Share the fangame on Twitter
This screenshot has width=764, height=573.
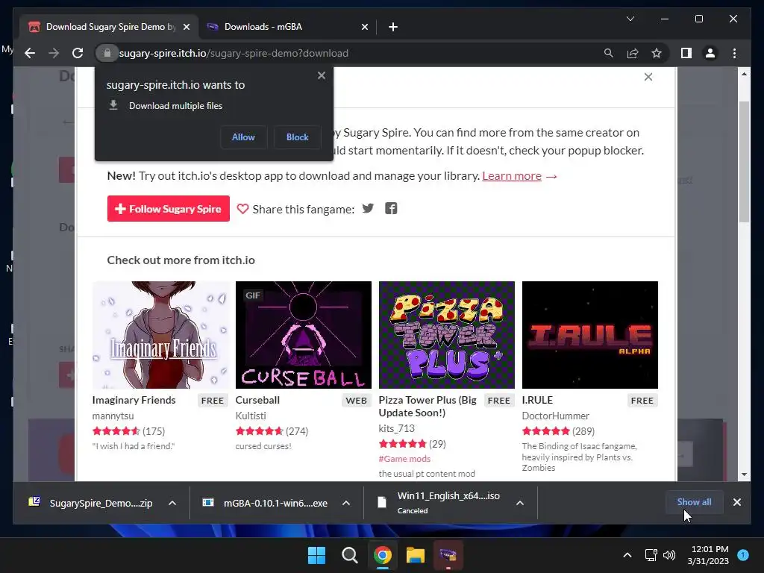368,209
